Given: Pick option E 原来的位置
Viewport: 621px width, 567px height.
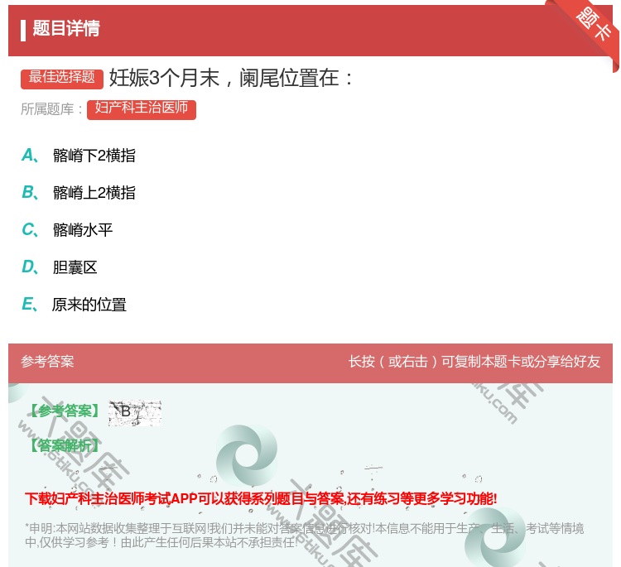Looking at the screenshot, I should pos(74,305).
